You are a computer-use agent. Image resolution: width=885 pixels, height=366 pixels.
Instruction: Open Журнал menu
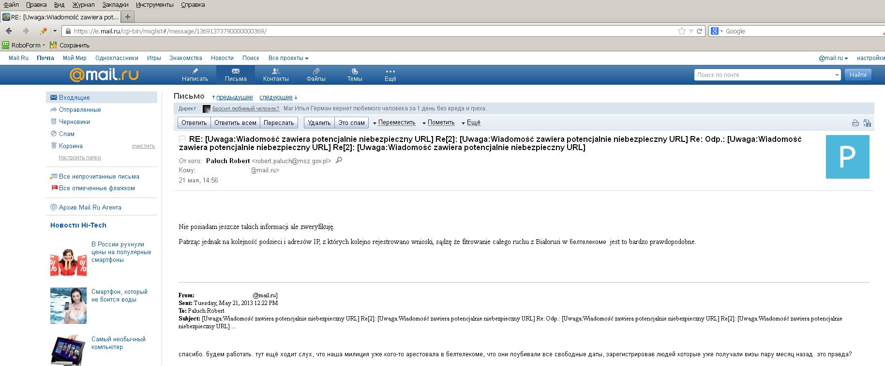[83, 4]
